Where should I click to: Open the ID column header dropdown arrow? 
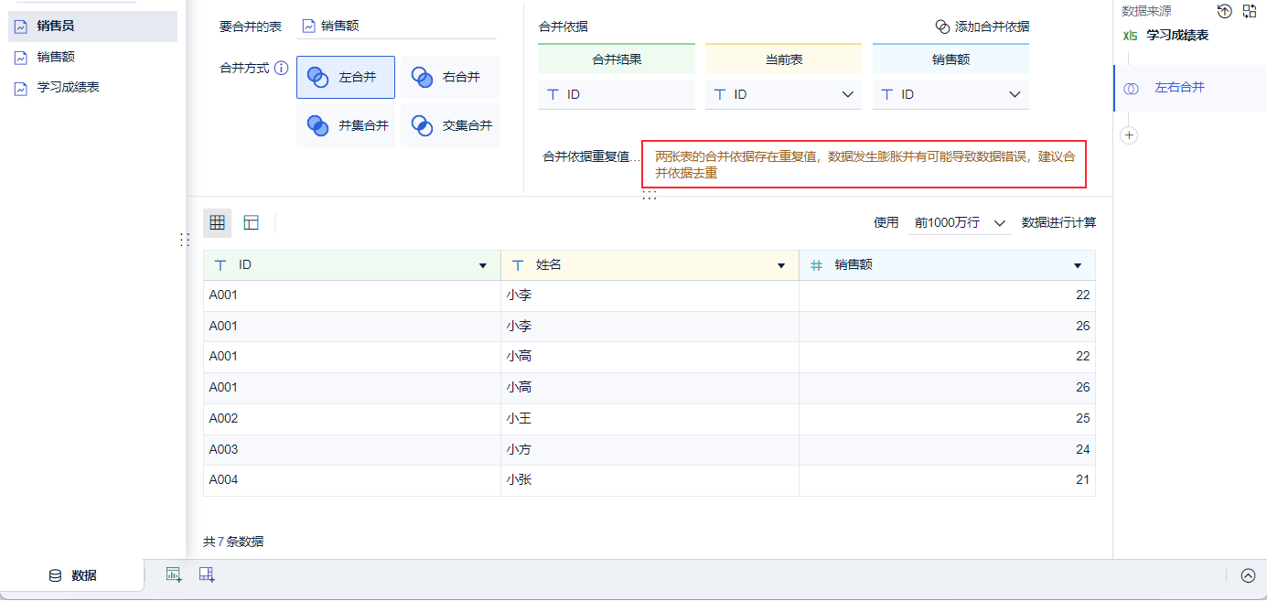[483, 265]
